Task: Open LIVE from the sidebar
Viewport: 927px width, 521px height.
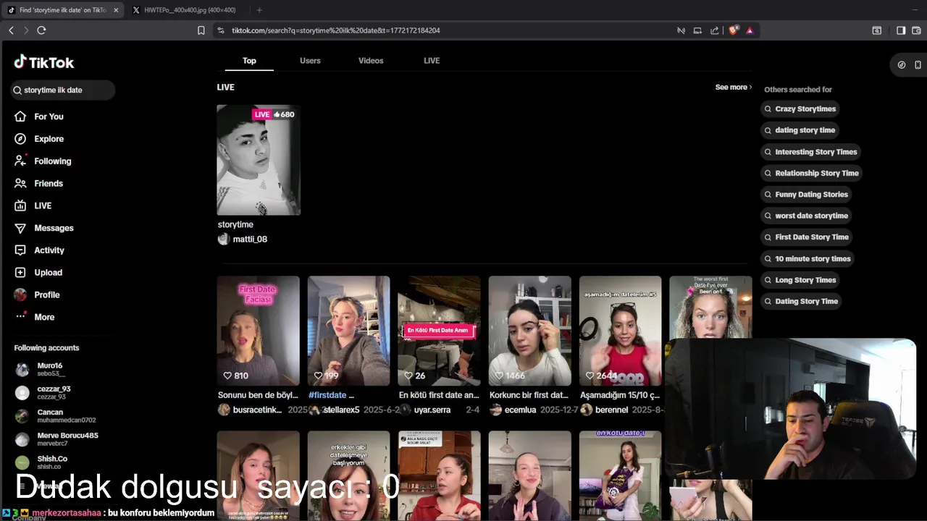Action: (x=33, y=206)
